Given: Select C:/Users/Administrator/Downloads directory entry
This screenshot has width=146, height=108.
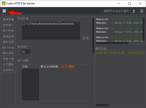Looking at the screenshot, I should (51, 24).
